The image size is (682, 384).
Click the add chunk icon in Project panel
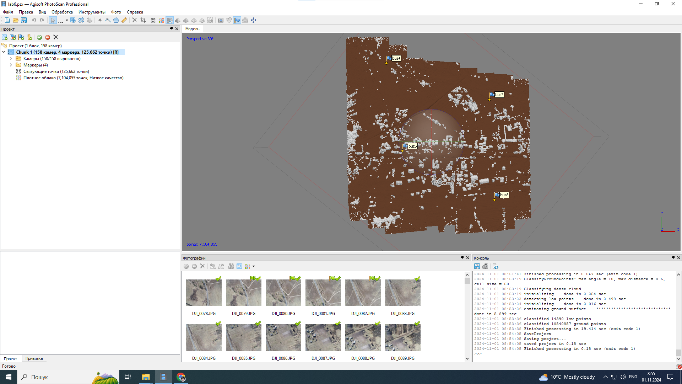click(x=5, y=37)
